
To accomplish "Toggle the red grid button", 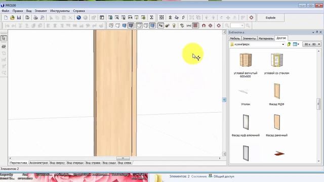I will pos(195,26).
